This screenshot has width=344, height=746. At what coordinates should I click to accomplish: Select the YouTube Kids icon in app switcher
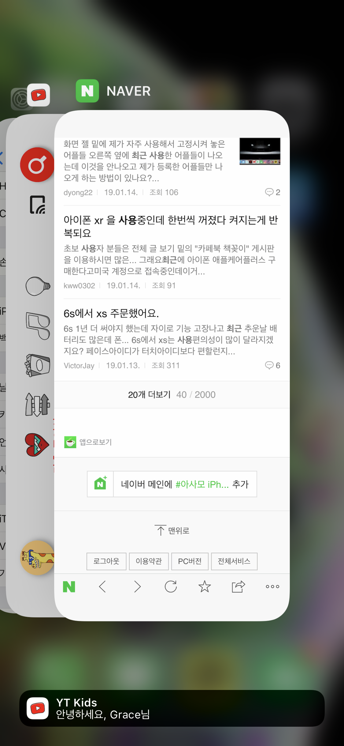39,95
